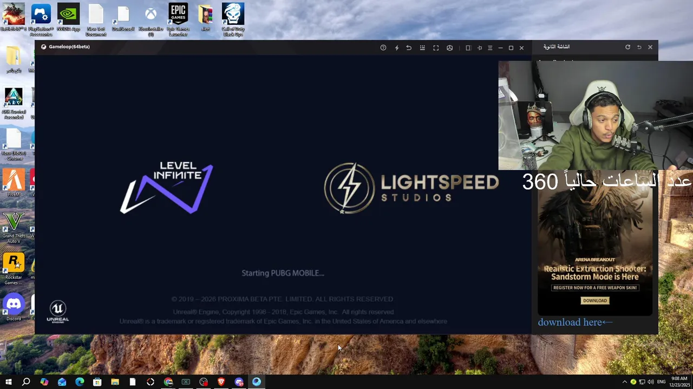Click the steering-wheel icon in Gameloop titlebar
The image size is (693, 389).
(x=449, y=48)
